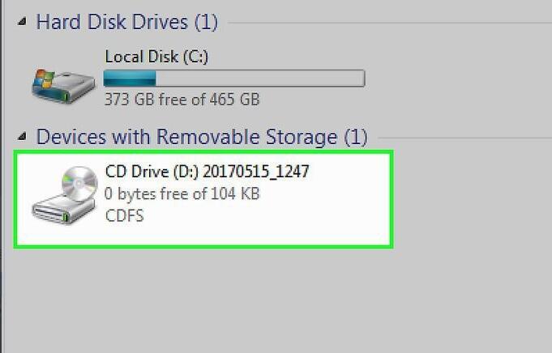
Task: Click the silver disc on the CD drive icon
Action: tap(79, 184)
